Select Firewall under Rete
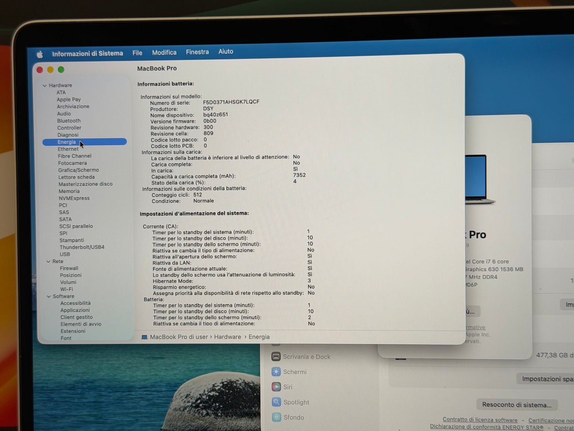This screenshot has height=431, width=574. click(69, 268)
